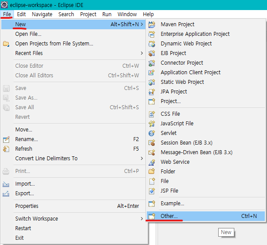The image size is (267, 245).
Task: Choose Open Projects from File System... label
Action: click(54, 44)
